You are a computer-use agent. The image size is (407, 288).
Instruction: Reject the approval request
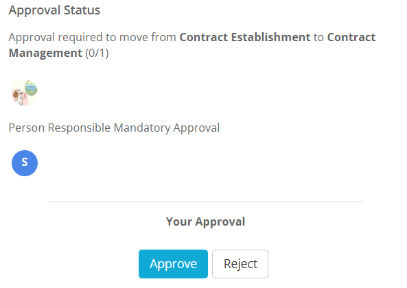(x=240, y=264)
